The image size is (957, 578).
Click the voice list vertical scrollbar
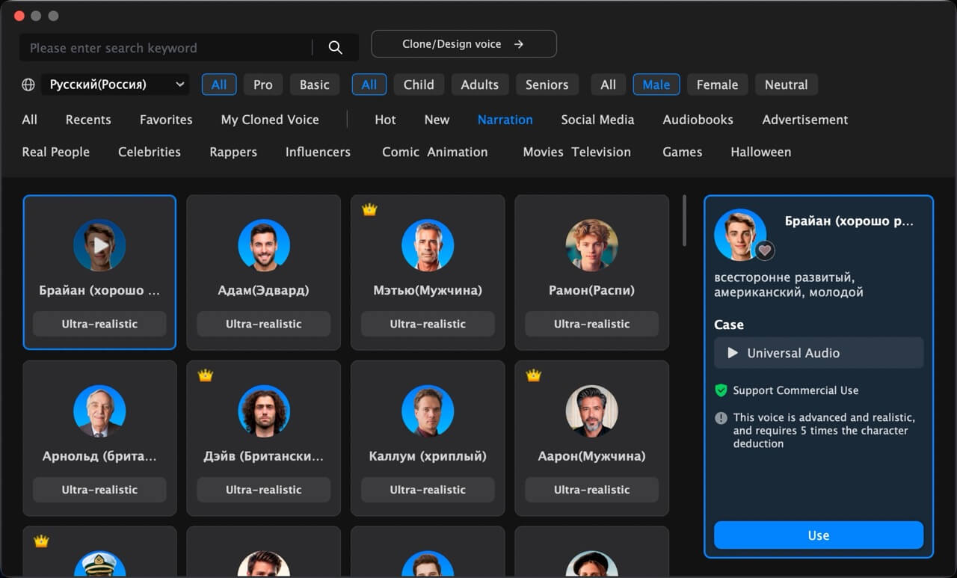(x=684, y=221)
